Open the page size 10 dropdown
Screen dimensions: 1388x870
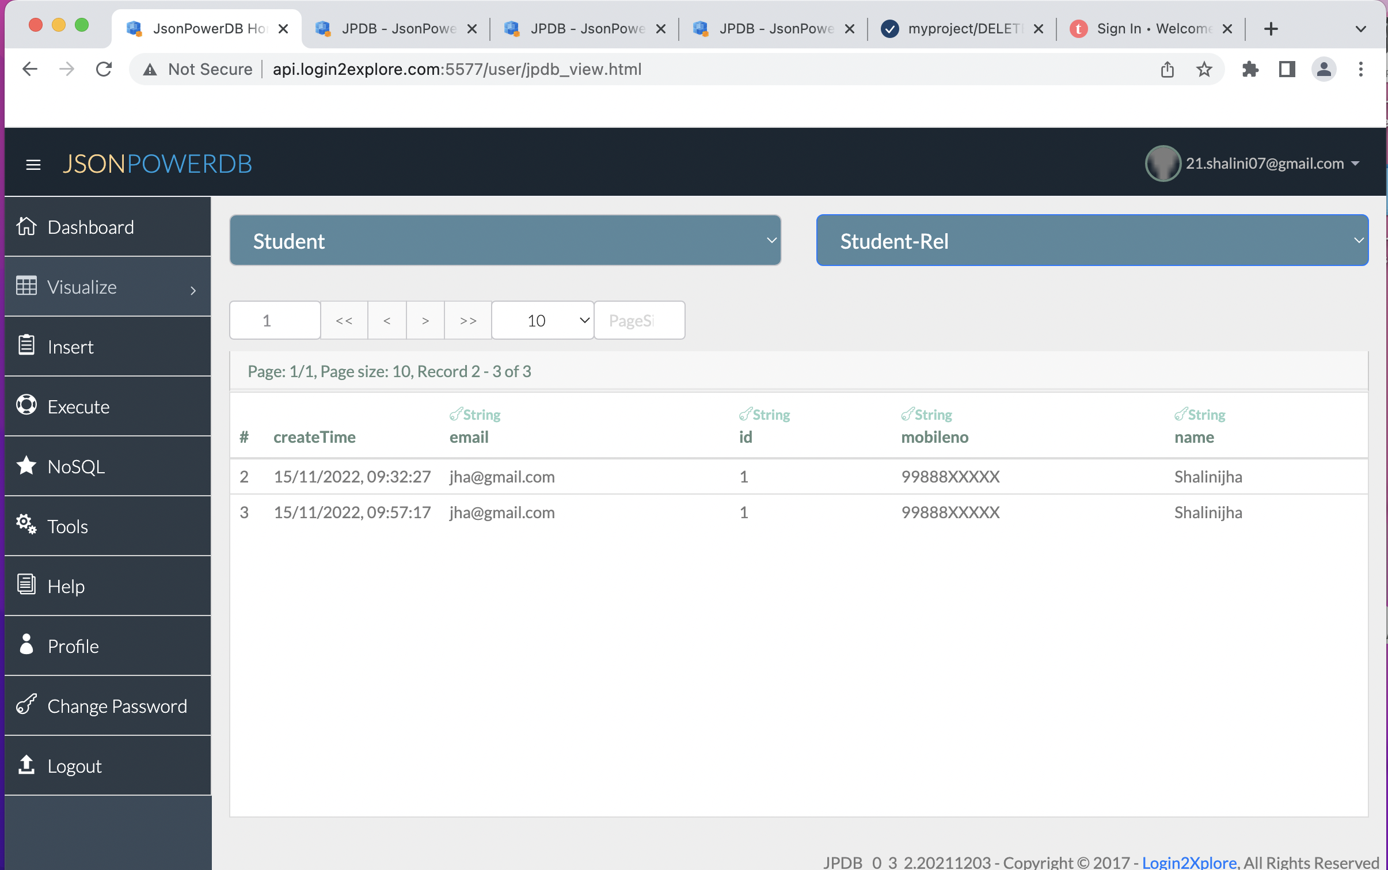542,321
